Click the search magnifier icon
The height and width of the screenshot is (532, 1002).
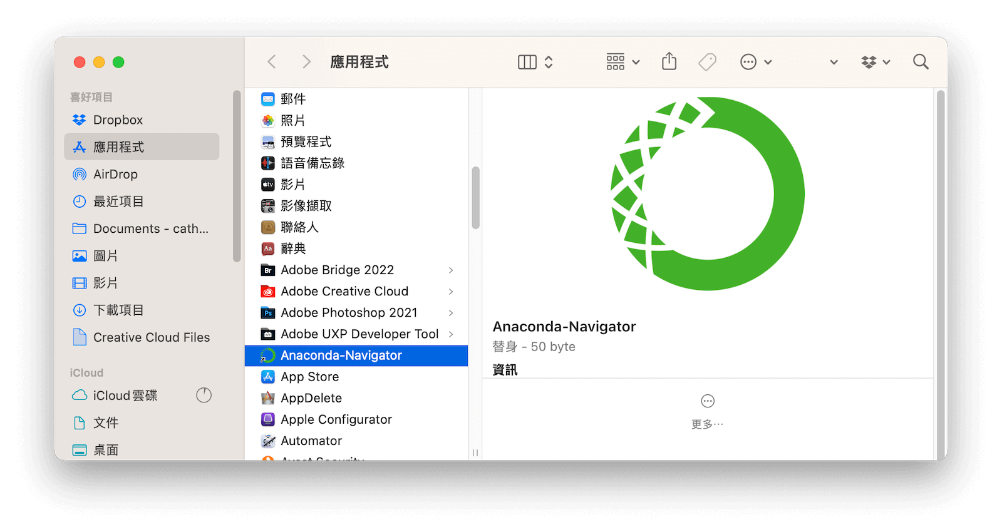tap(921, 61)
